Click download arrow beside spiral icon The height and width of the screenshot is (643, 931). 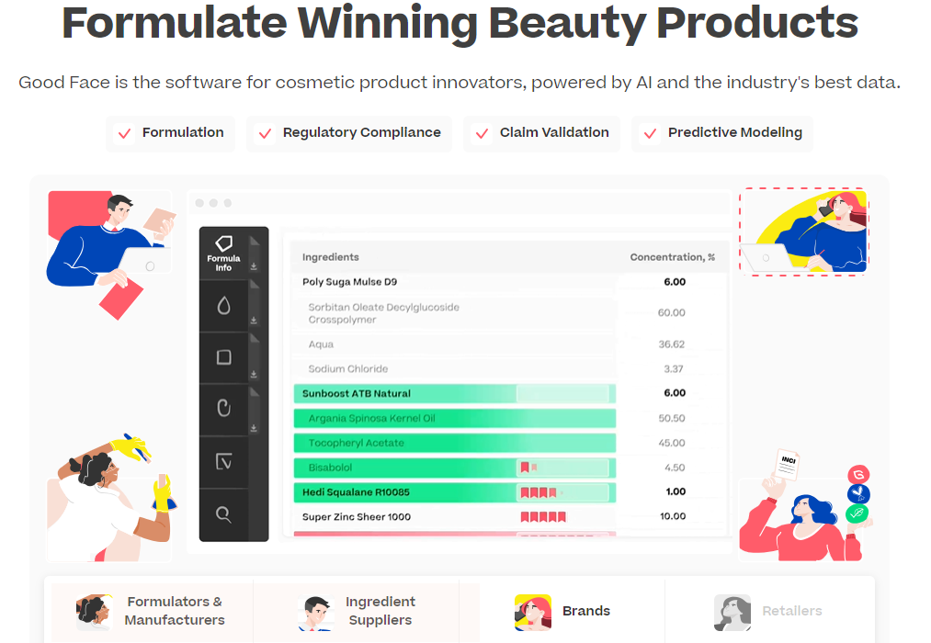click(254, 428)
